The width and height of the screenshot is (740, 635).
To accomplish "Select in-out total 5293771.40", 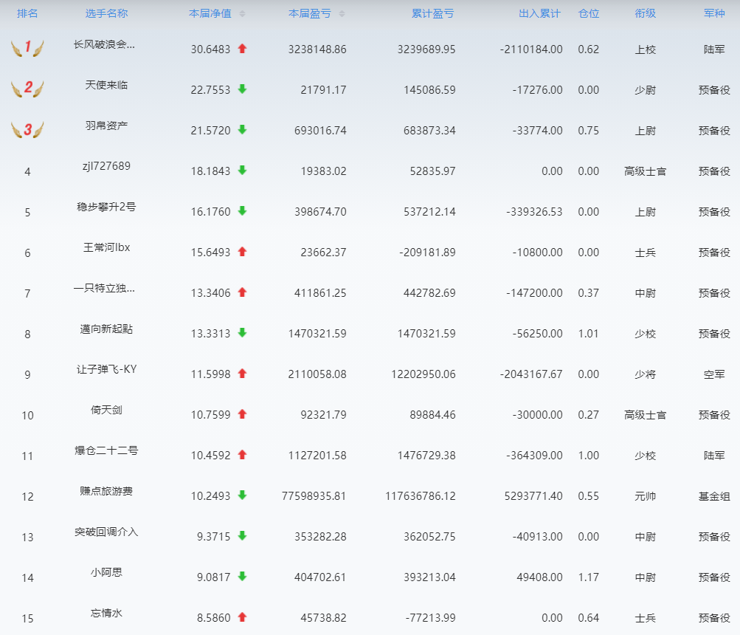I will tap(533, 496).
